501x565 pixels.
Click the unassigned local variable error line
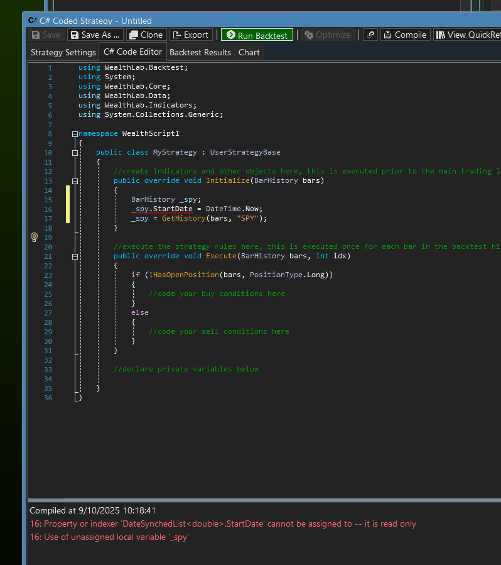(x=109, y=537)
